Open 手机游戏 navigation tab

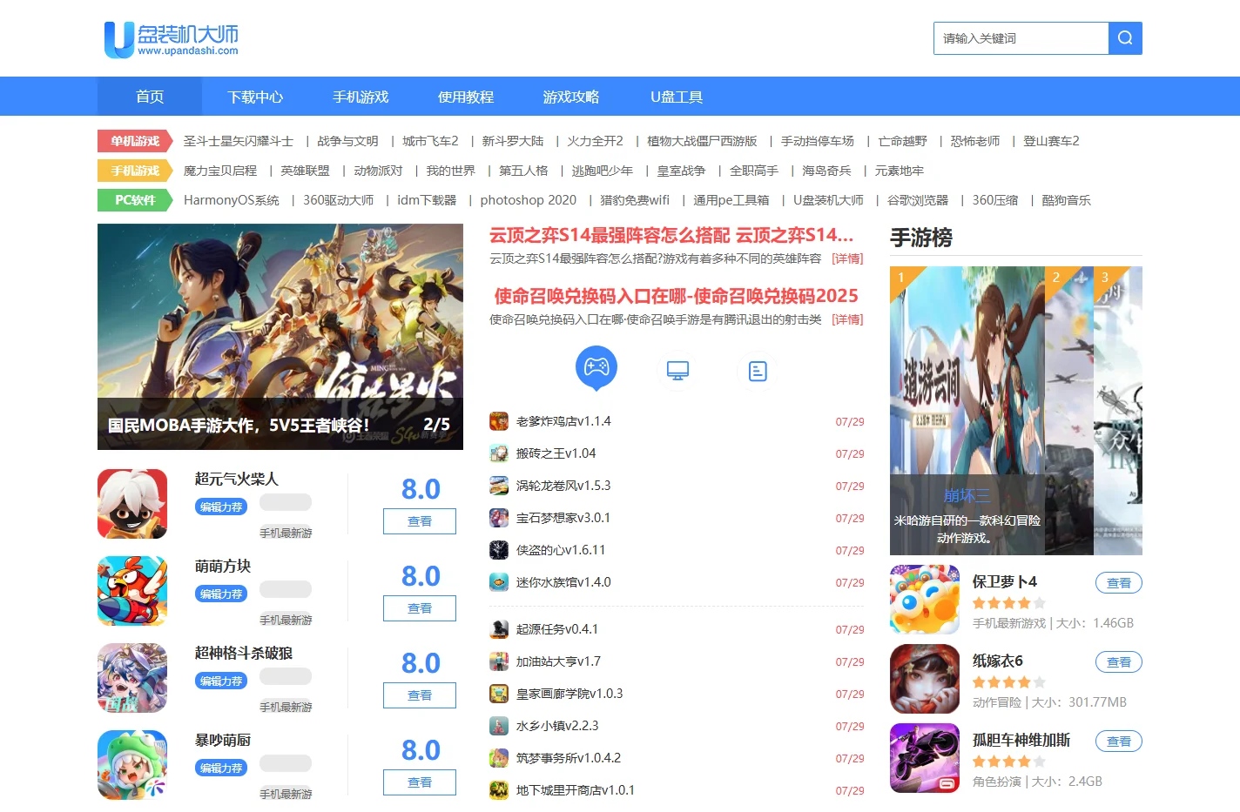pos(361,97)
